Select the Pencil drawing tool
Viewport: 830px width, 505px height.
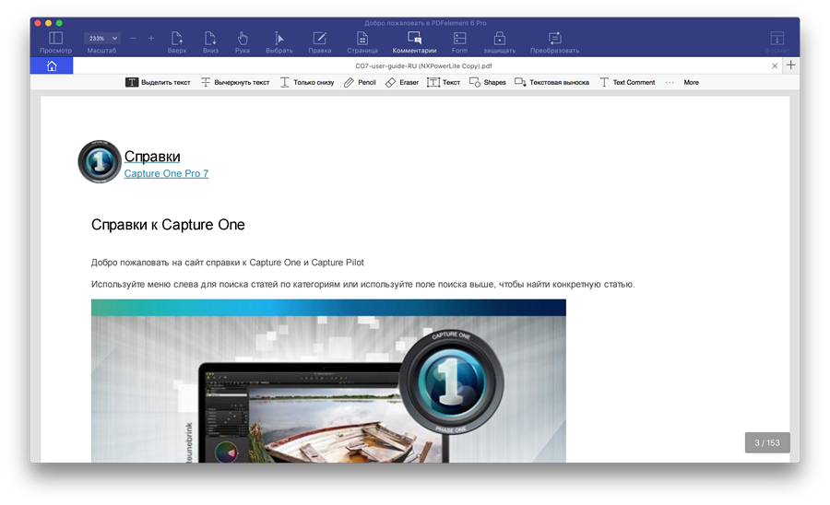pos(360,82)
